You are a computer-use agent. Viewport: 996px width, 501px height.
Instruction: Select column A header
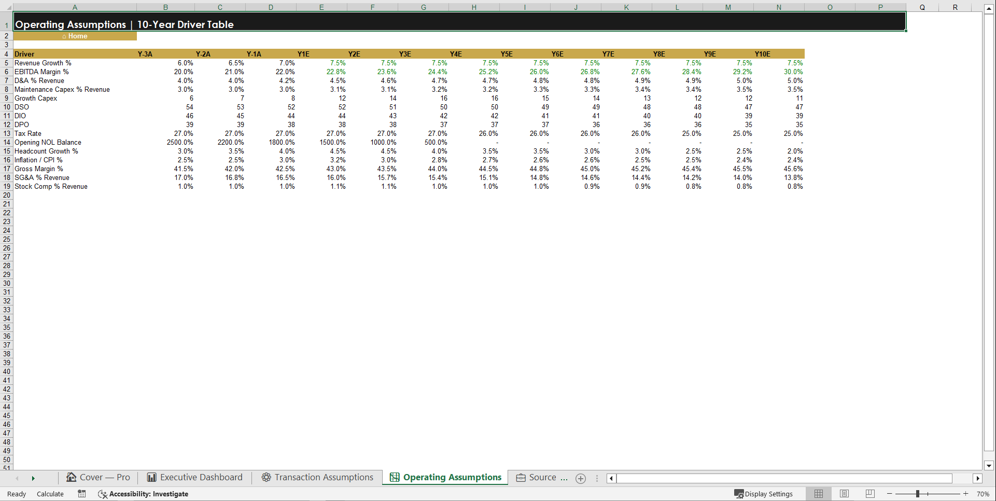[75, 7]
